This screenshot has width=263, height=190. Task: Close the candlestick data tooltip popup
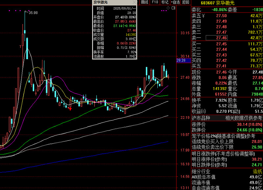[134, 2]
